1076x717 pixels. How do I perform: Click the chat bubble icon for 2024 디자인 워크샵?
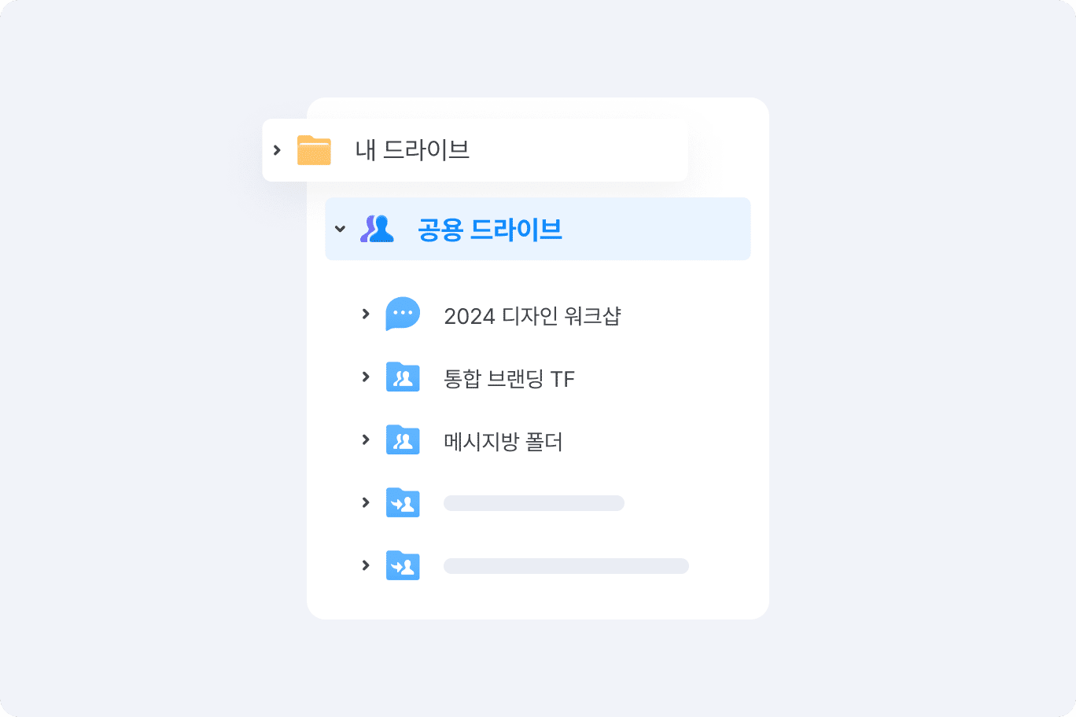tap(403, 314)
